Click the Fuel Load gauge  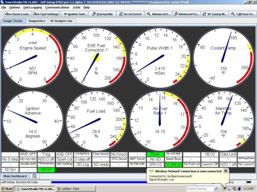pyautogui.click(x=96, y=121)
